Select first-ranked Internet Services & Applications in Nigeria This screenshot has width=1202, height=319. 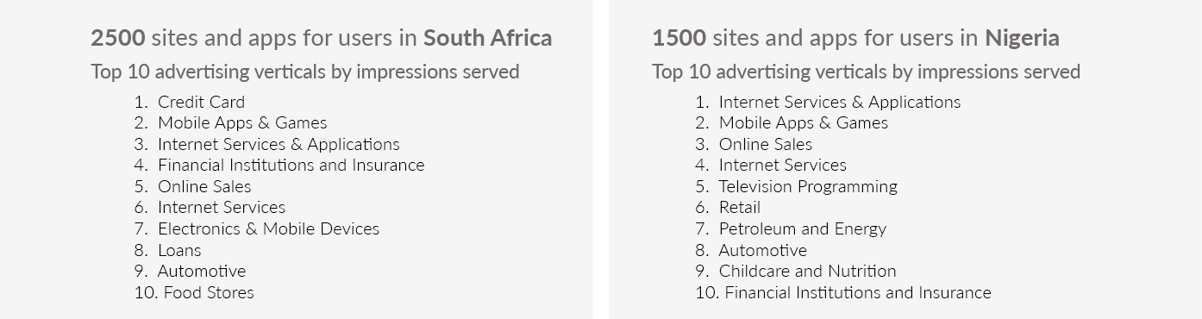coord(840,102)
